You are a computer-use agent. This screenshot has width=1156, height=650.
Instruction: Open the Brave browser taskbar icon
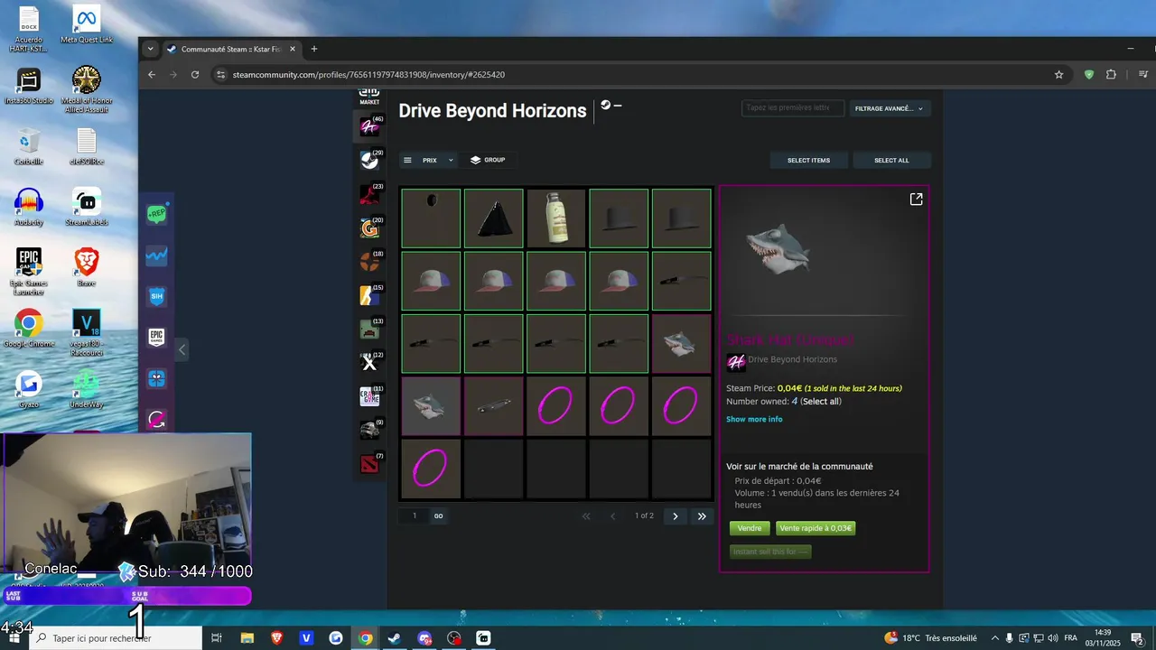[x=276, y=638]
